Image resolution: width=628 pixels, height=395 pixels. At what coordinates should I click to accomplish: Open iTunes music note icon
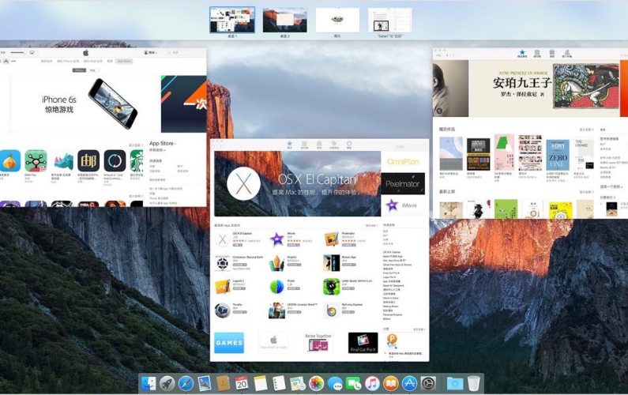click(372, 383)
